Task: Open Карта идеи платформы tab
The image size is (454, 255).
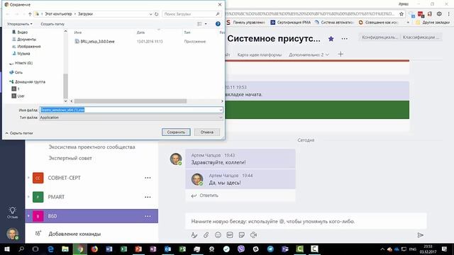Action: 260,55
